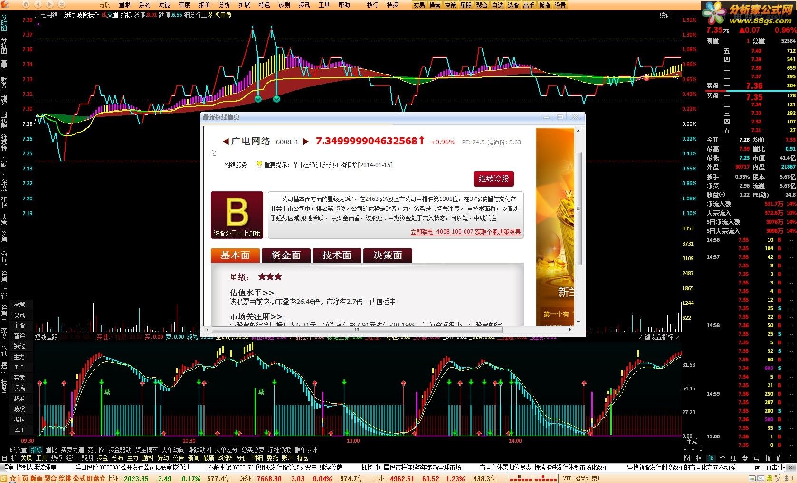Expand the 估值水平>> section
The image size is (797, 483).
point(252,293)
